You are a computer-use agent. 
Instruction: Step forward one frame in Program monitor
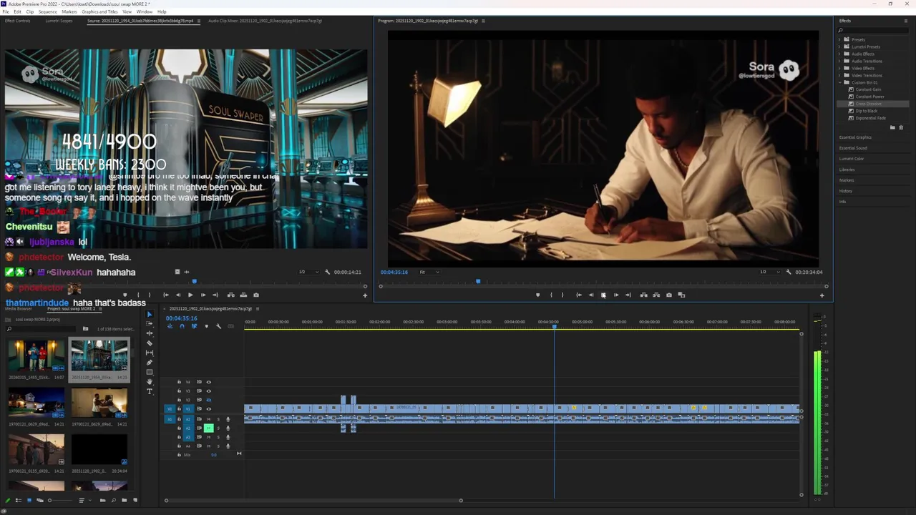[615, 295]
